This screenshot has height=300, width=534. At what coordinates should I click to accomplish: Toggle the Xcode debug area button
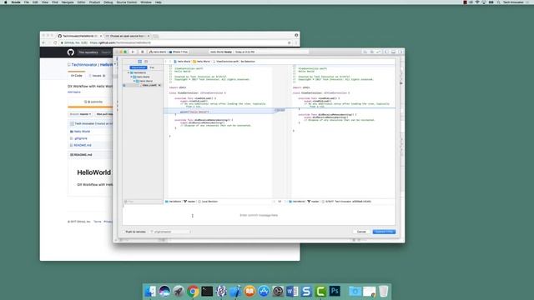tap(393, 52)
